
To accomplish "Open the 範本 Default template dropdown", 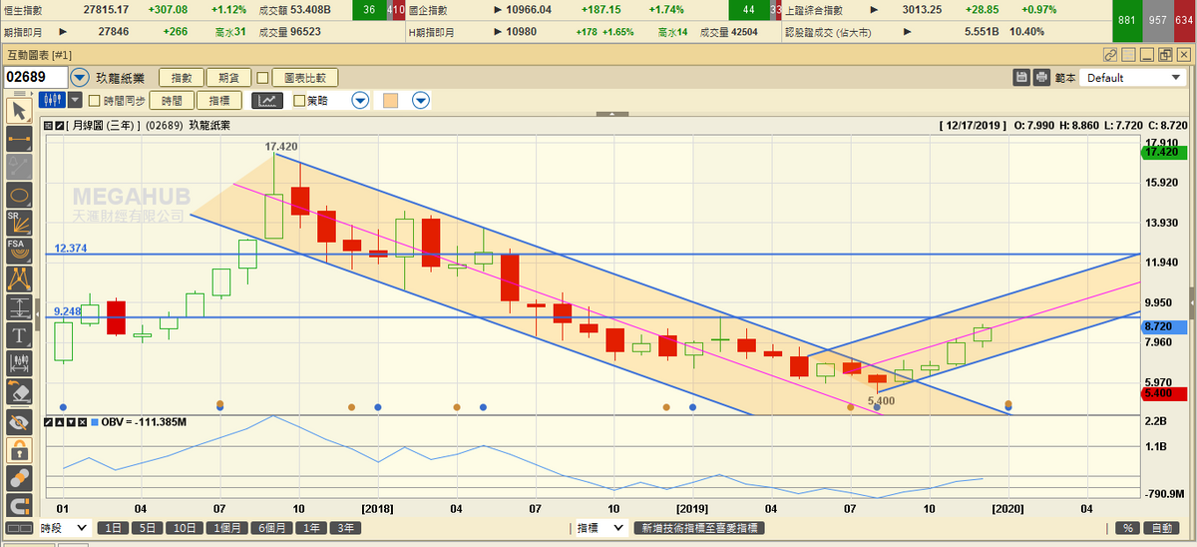I will (1132, 77).
